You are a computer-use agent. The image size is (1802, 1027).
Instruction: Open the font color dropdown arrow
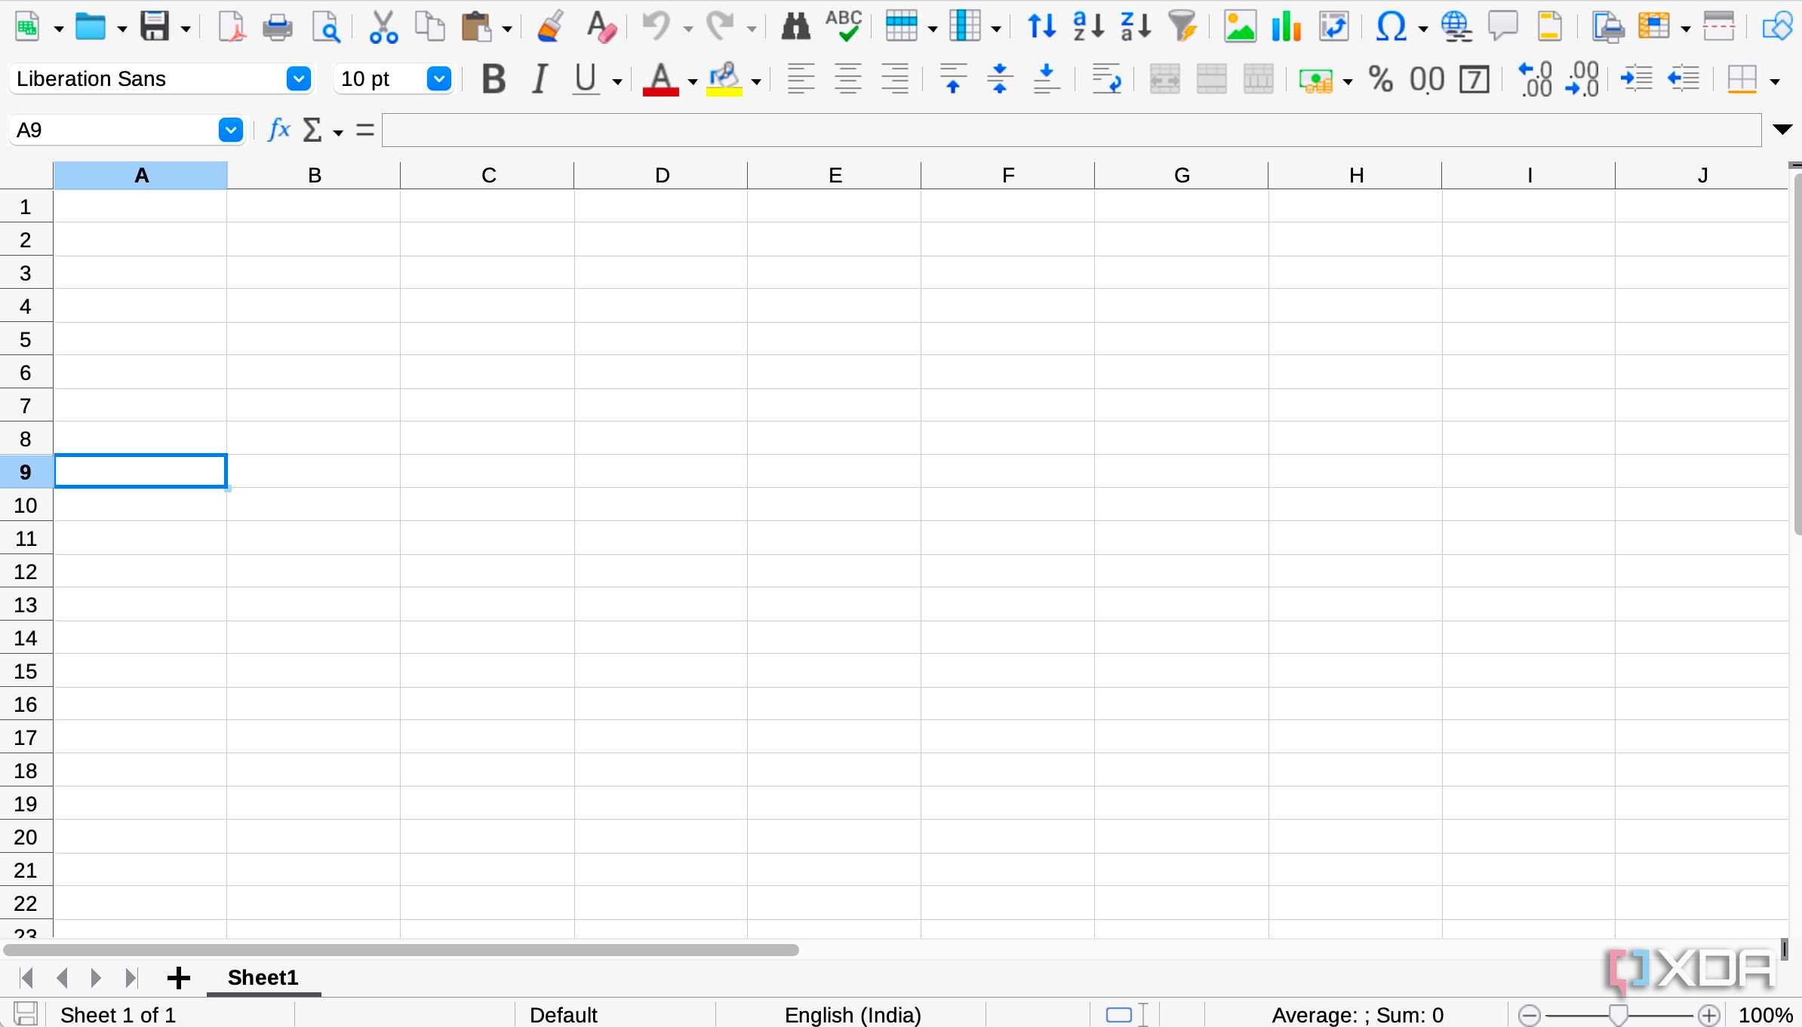[x=692, y=81]
